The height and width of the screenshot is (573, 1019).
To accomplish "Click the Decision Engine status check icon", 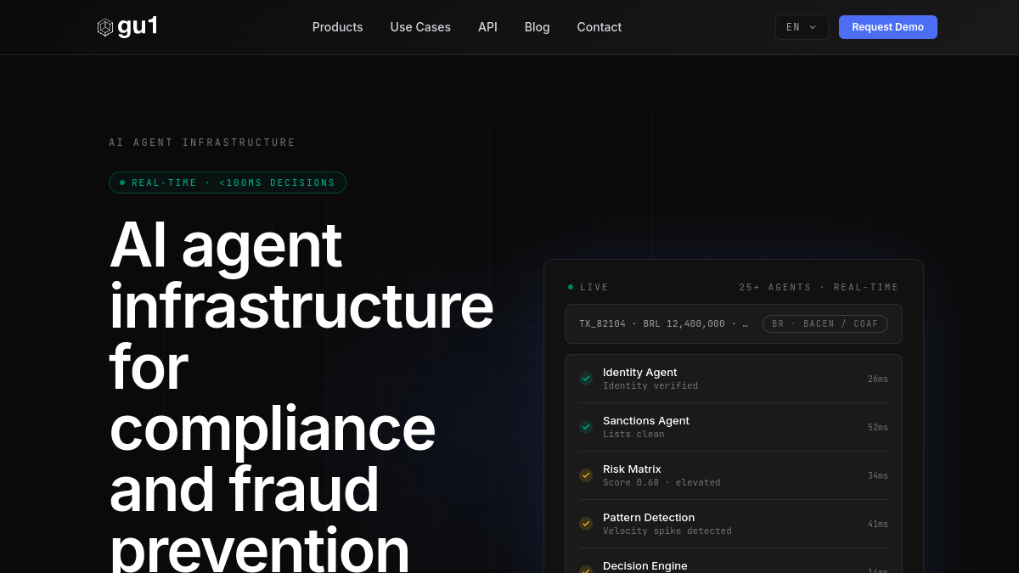I will (586, 570).
